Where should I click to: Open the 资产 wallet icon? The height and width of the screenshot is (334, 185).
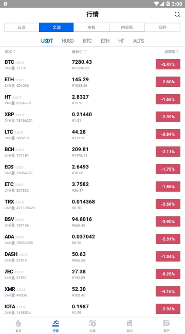tap(166, 323)
